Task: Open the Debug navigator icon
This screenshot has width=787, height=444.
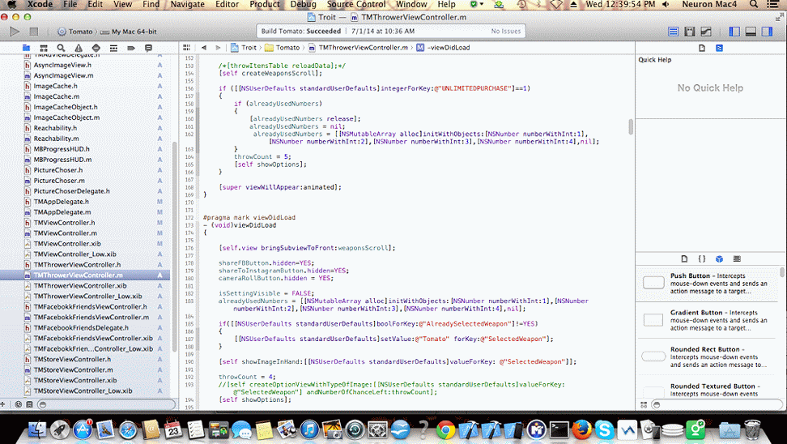Action: click(113, 49)
